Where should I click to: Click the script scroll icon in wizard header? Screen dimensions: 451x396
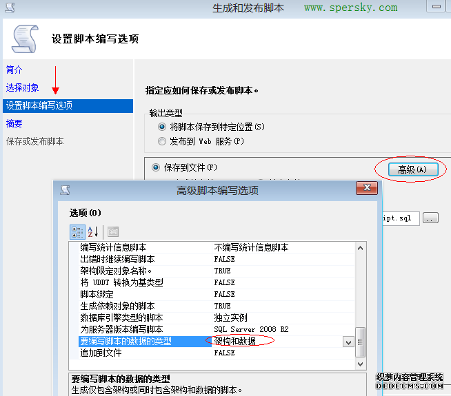pos(26,39)
